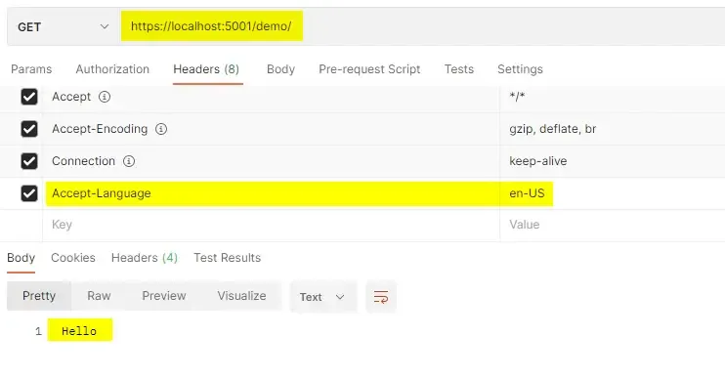725x379 pixels.
Task: Click the empty Key input field
Action: point(271,225)
